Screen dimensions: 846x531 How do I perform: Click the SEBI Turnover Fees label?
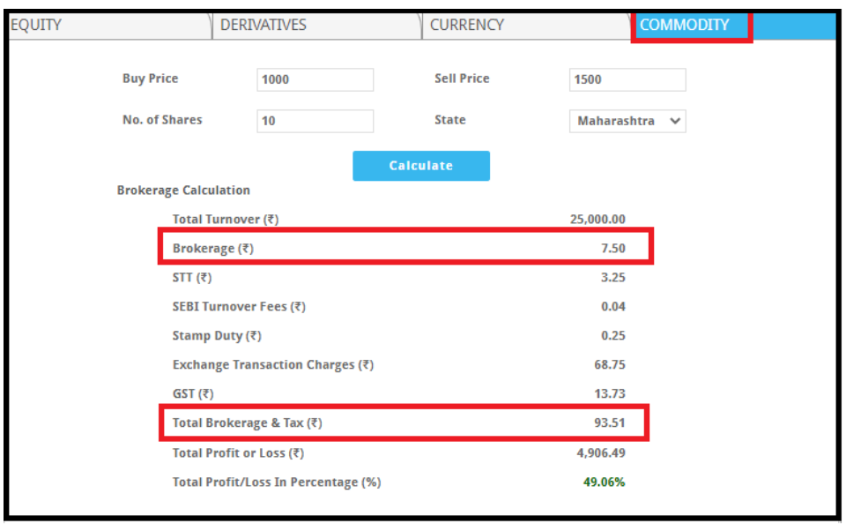pos(239,307)
